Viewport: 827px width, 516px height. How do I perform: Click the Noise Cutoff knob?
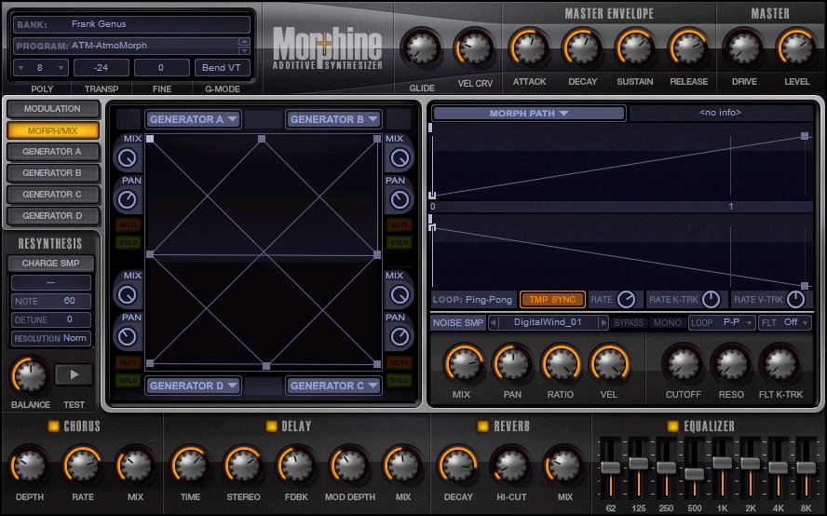(x=683, y=363)
